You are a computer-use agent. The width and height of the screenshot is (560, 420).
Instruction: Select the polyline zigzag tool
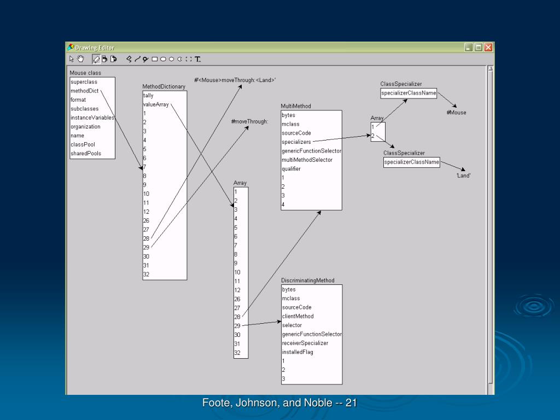[x=129, y=59]
